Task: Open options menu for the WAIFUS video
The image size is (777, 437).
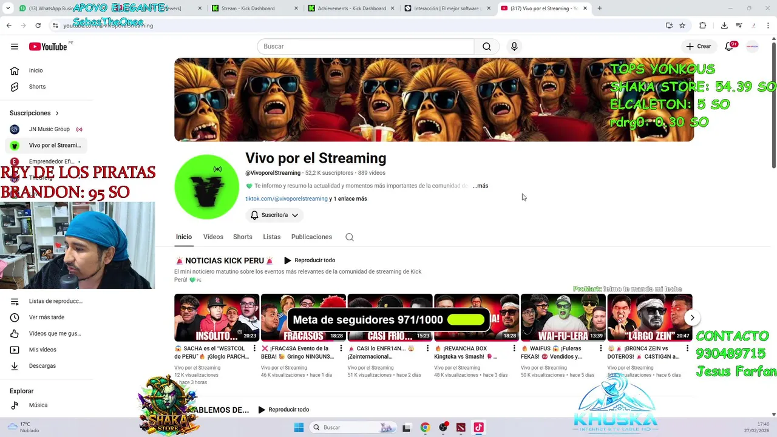Action: click(601, 349)
